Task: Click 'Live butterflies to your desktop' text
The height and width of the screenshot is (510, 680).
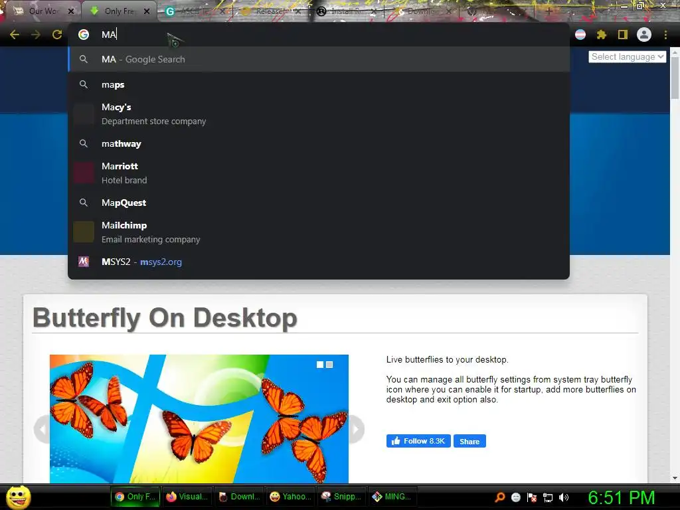Action: (447, 359)
